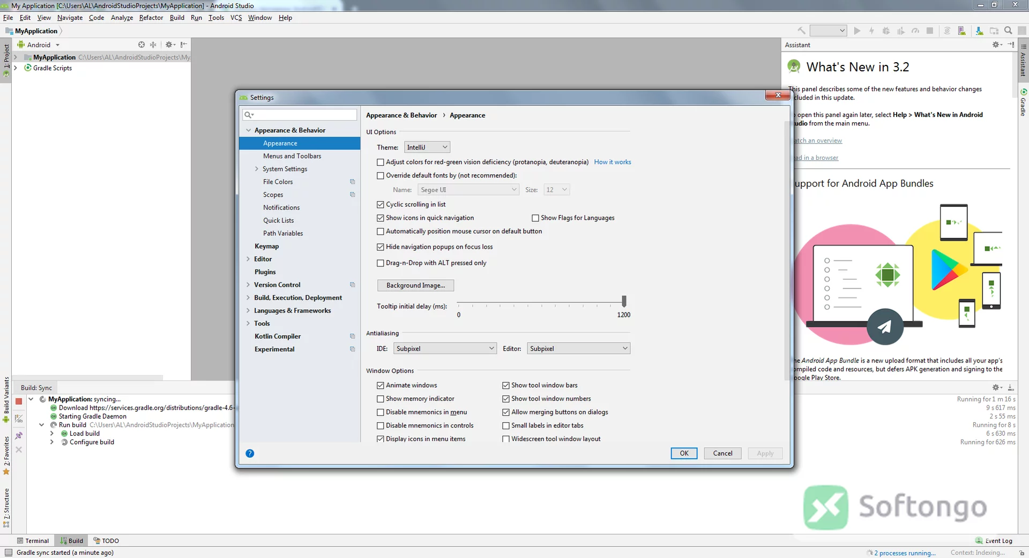Image resolution: width=1029 pixels, height=558 pixels.
Task: Click the Make Project hammer icon
Action: click(801, 31)
